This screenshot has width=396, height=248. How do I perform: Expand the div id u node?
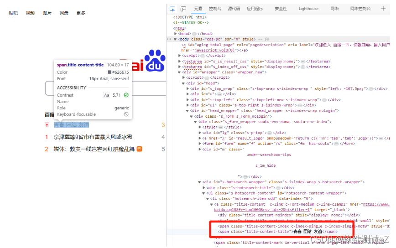(x=188, y=94)
